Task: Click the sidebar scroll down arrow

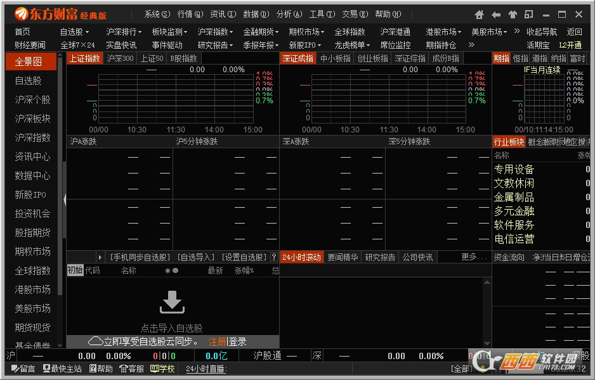Action: click(60, 345)
